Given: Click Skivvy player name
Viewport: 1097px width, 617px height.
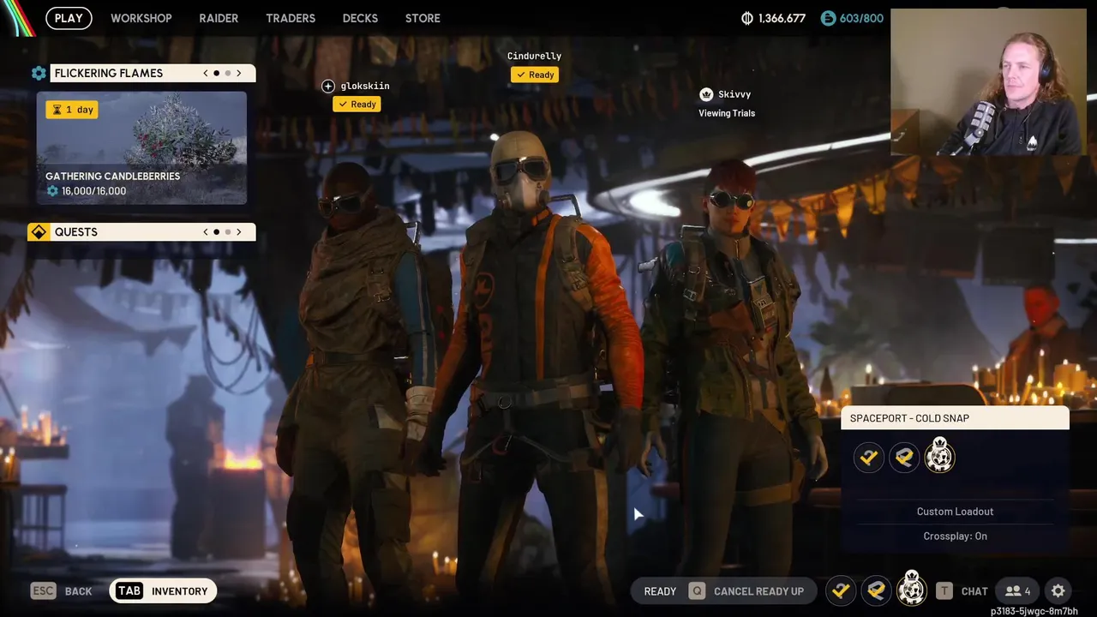Looking at the screenshot, I should pos(734,94).
